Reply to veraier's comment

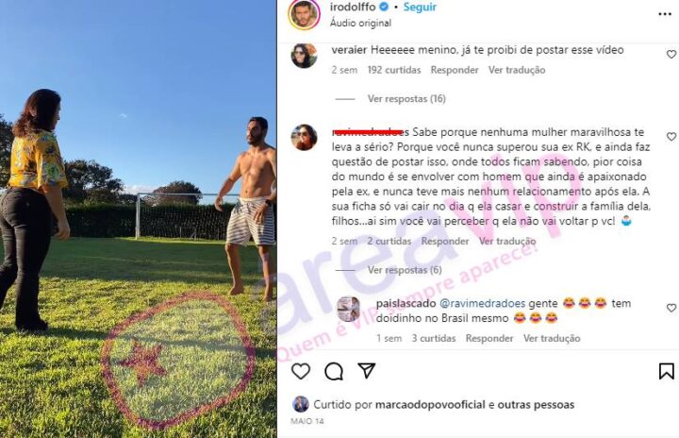[455, 70]
